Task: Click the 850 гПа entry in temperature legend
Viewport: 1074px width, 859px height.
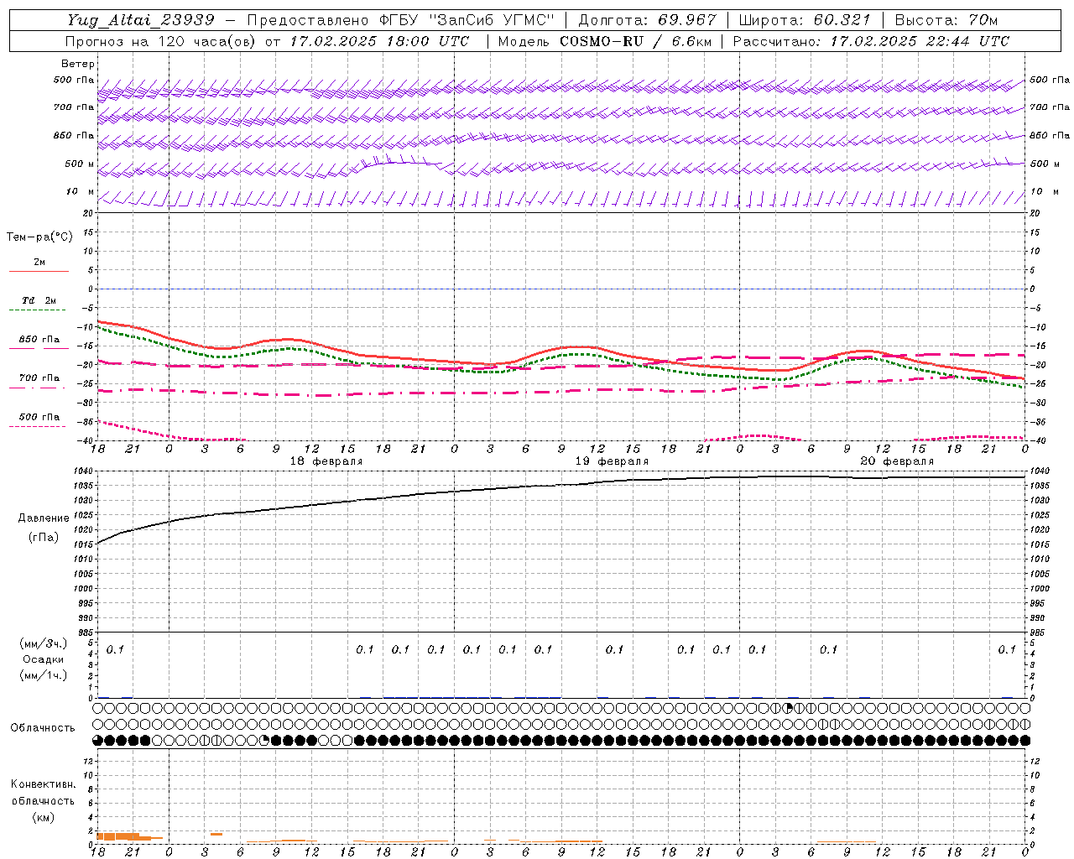Action: coord(39,340)
